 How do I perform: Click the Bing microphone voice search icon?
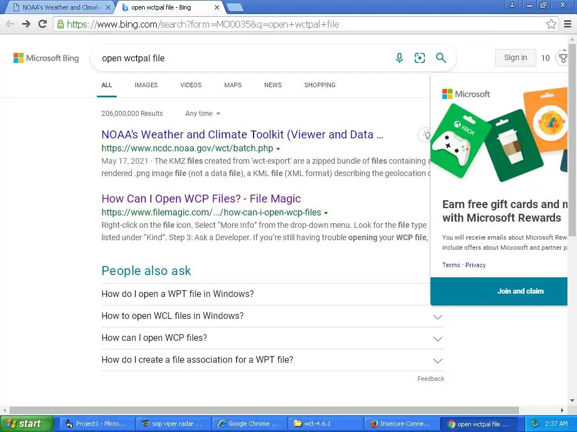[x=400, y=58]
